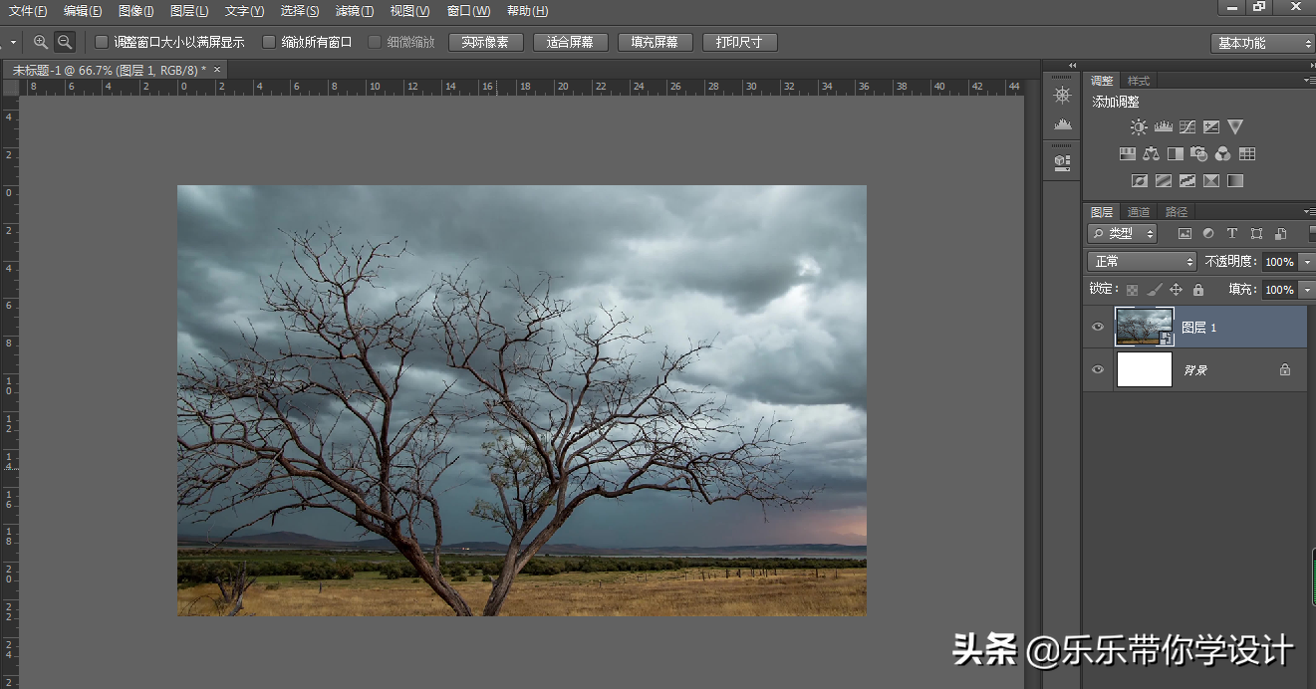Click the 填充 100% value field

[1280, 290]
